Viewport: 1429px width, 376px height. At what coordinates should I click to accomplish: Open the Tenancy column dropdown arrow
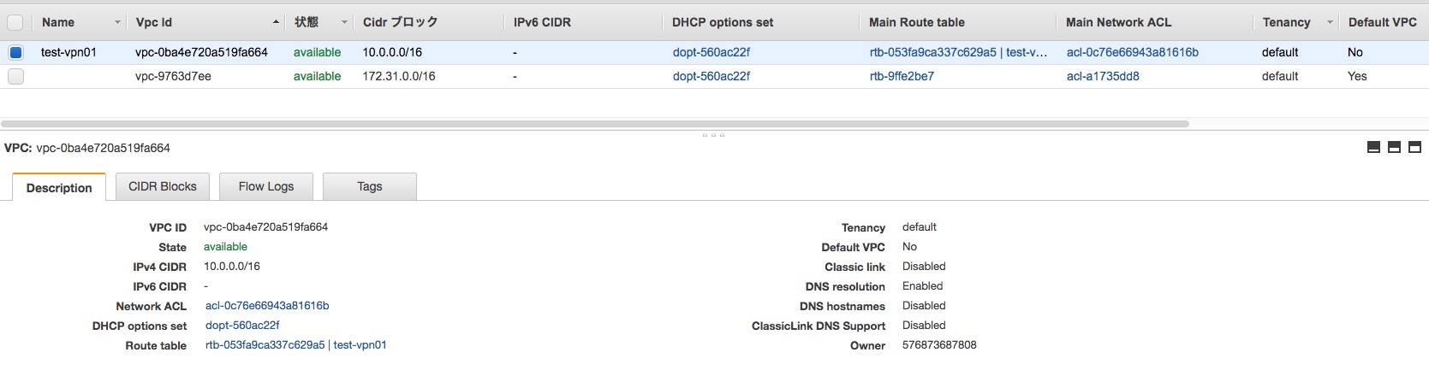(x=1330, y=22)
